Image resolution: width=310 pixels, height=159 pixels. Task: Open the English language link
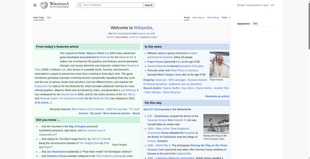pos(154,37)
